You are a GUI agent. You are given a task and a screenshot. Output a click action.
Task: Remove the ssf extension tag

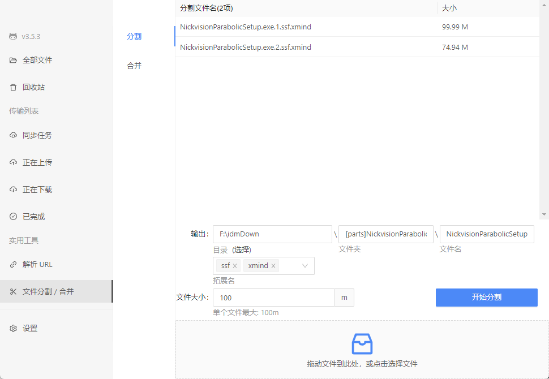[x=235, y=266]
